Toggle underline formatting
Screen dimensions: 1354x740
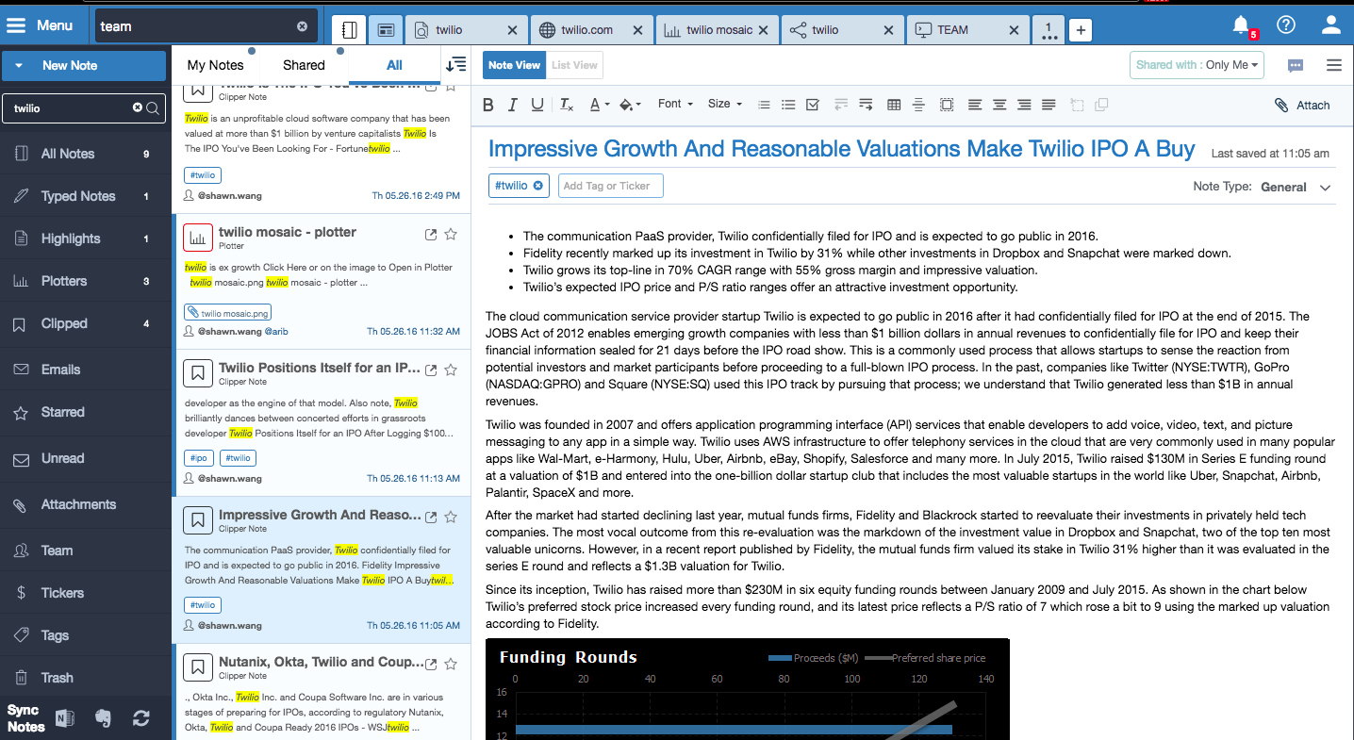click(537, 105)
